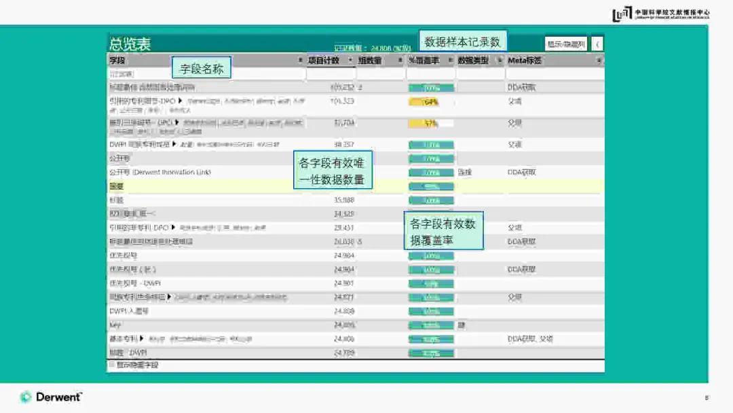Click the 数据类型 column header
The image size is (733, 413).
(468, 60)
